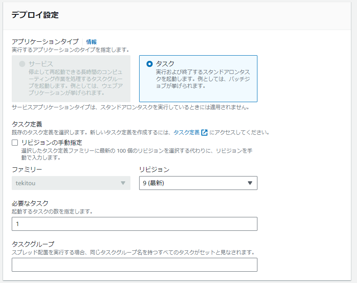Click the アプリケーションタイプ label
The height and width of the screenshot is (283, 357).
45,42
